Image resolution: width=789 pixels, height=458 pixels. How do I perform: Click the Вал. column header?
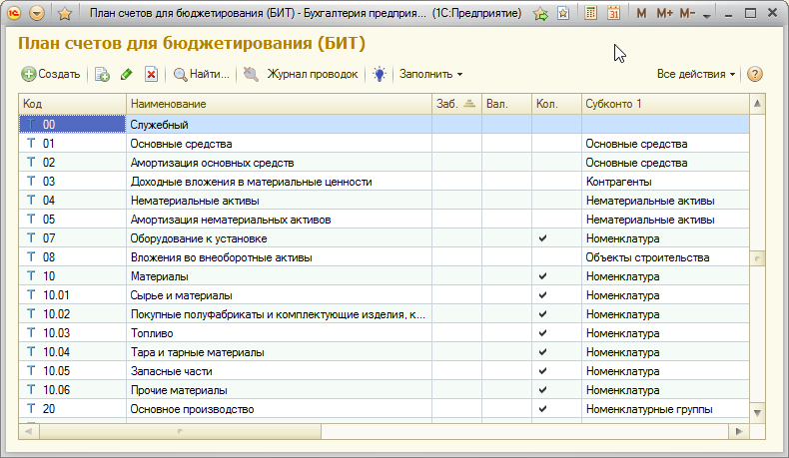pyautogui.click(x=506, y=104)
